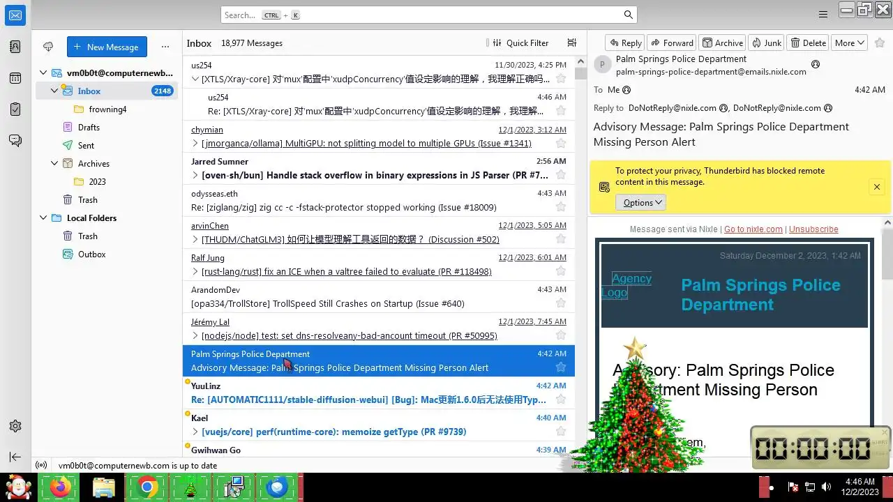Screen dimensions: 893x502
Task: Open Thunderbird Settings gear
Action: coord(15,426)
